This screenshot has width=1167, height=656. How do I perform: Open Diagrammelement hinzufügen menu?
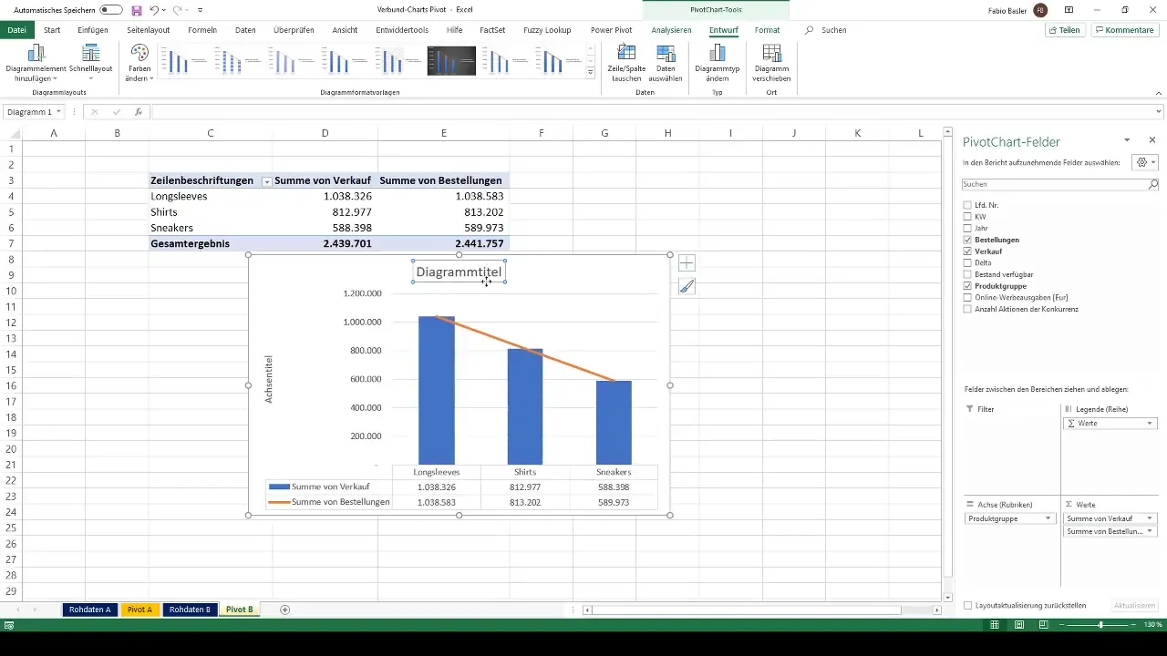tap(36, 63)
